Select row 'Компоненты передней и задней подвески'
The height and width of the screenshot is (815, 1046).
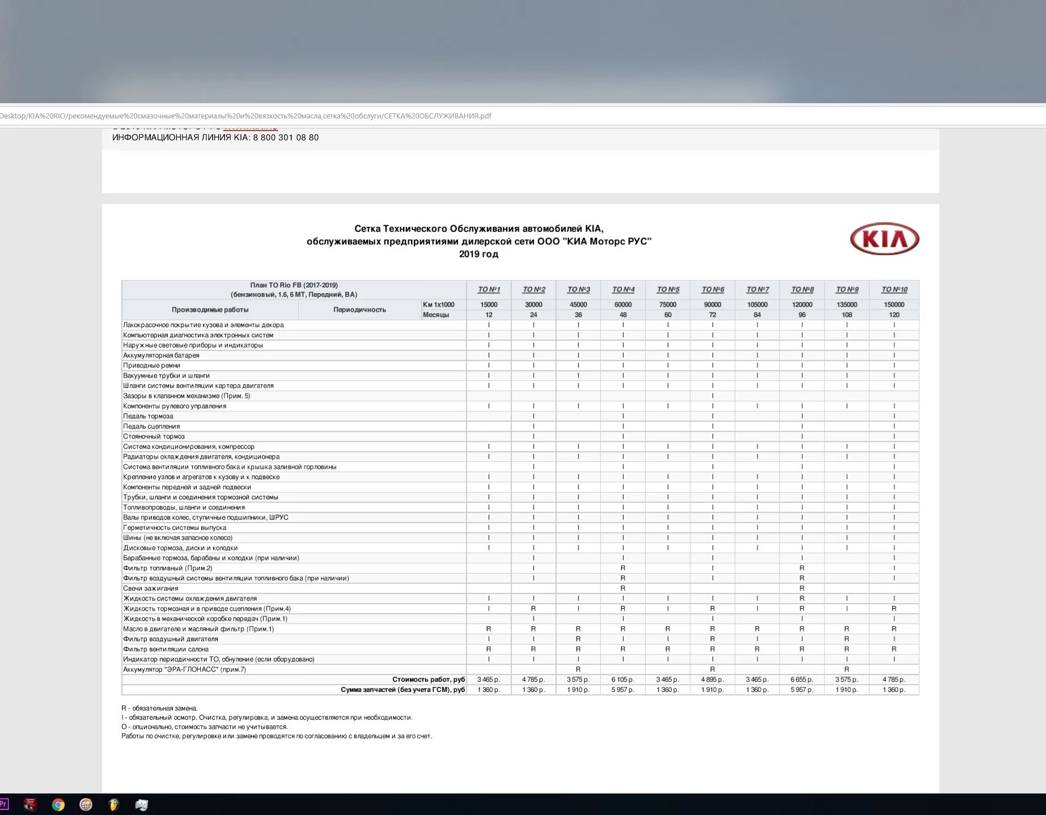point(520,487)
